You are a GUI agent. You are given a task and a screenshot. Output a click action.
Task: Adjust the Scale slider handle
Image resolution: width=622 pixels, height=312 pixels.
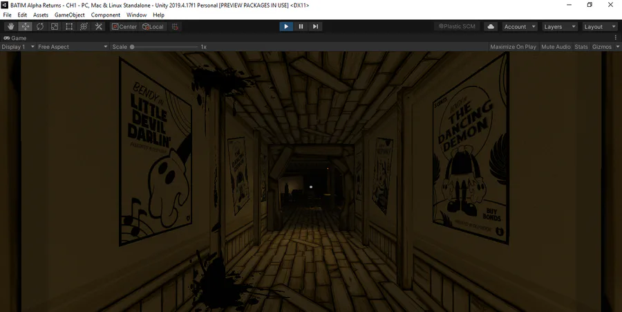tap(132, 47)
